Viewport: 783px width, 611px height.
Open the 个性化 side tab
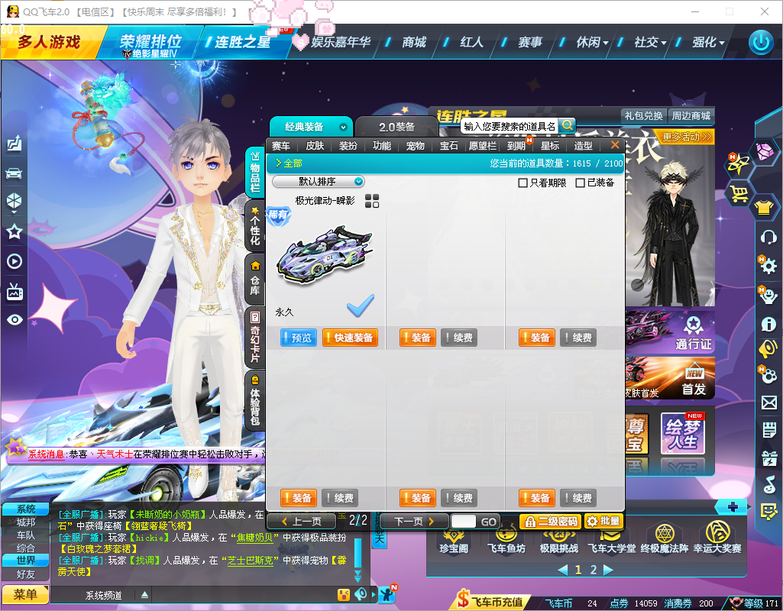click(x=255, y=226)
